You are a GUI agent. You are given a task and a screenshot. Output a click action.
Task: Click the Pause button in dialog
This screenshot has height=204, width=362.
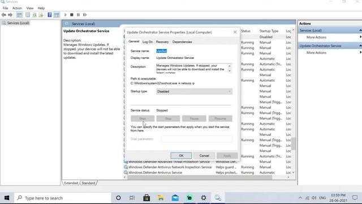pyautogui.click(x=194, y=118)
